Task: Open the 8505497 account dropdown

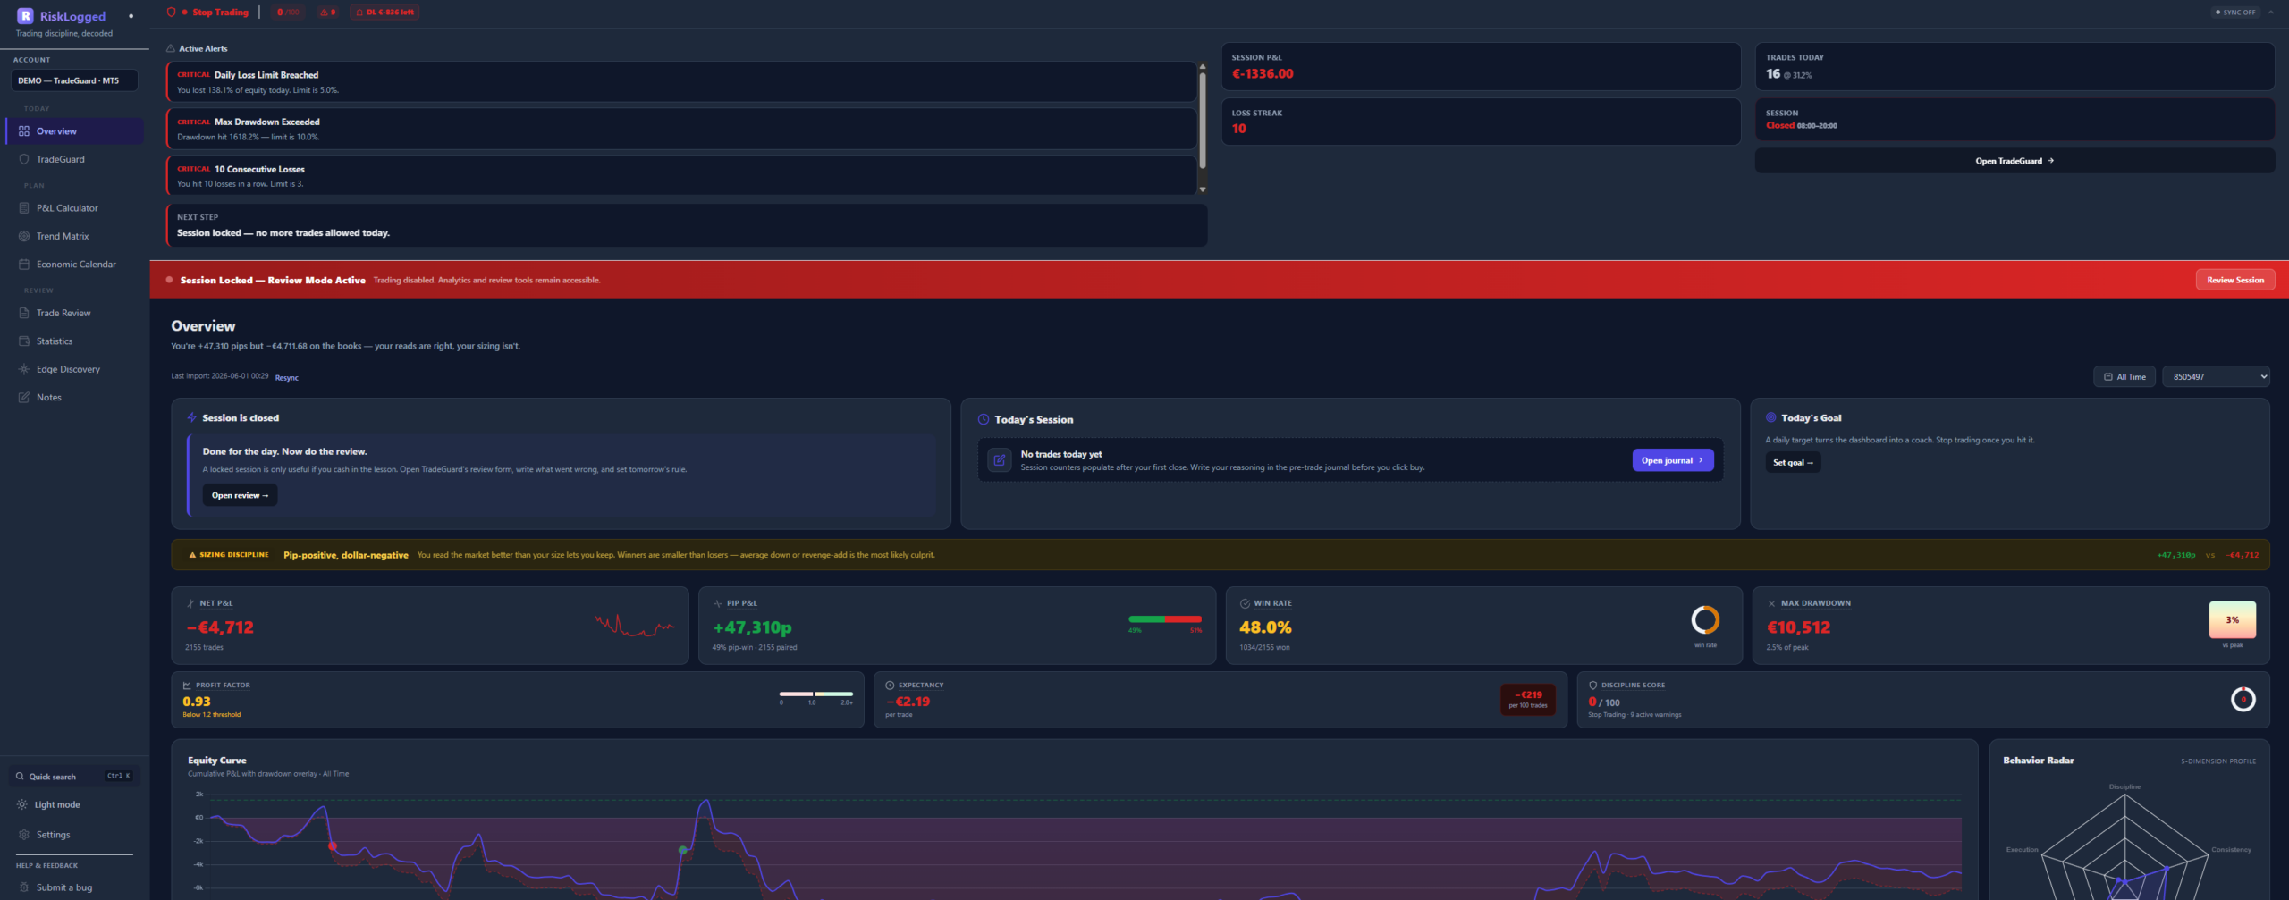Action: [x=2216, y=377]
